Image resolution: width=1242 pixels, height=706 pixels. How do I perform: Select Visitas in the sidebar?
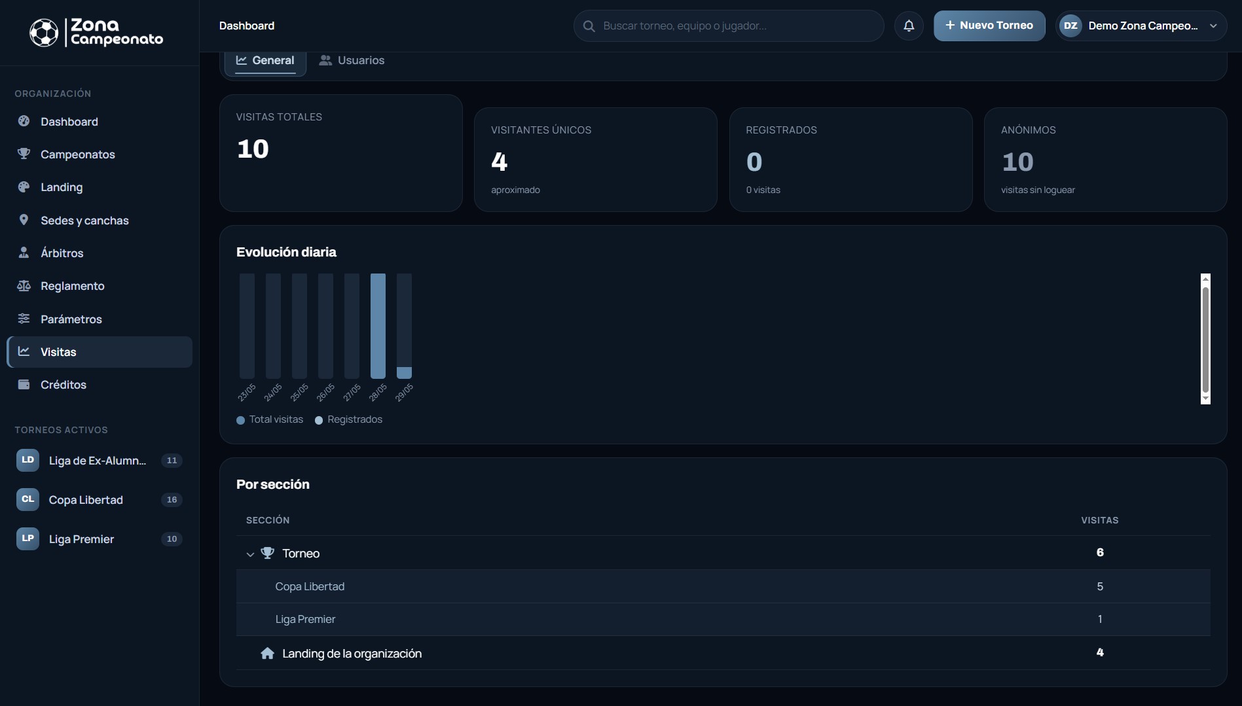click(100, 352)
